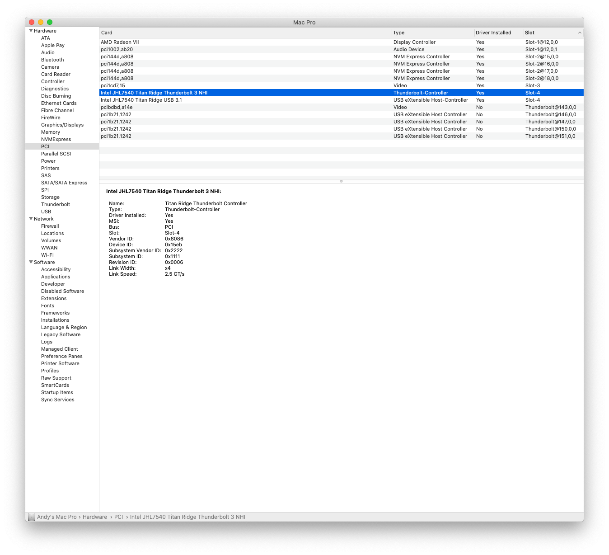Open Card Reader in the sidebar
609x555 pixels.
point(56,74)
